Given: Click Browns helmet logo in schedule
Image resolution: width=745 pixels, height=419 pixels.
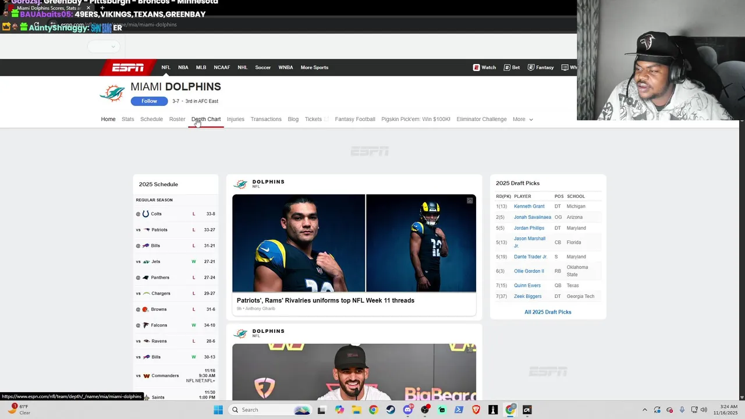Looking at the screenshot, I should [146, 310].
